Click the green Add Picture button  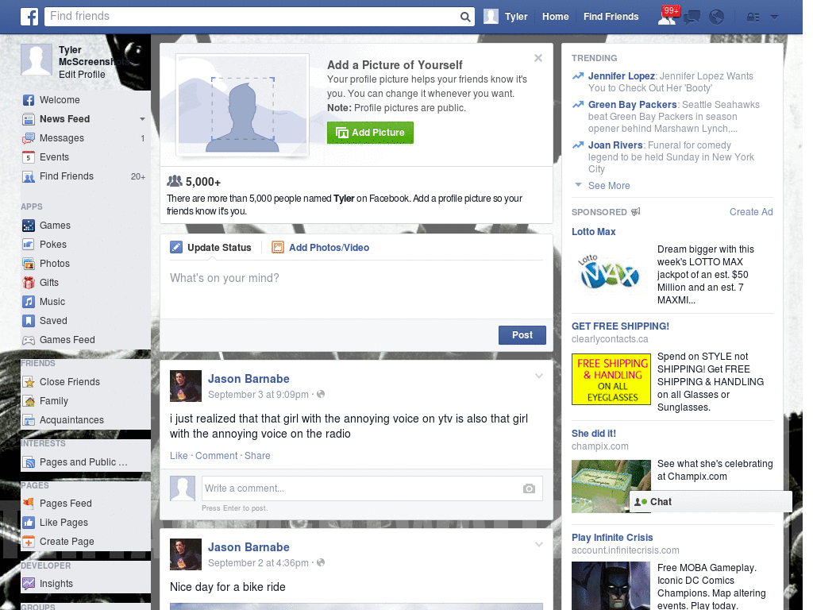pos(370,133)
